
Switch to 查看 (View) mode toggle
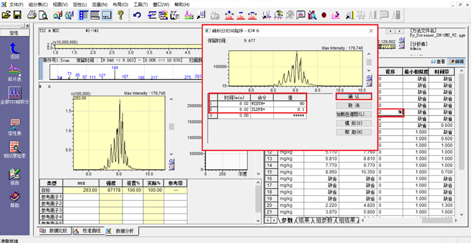coord(438,62)
